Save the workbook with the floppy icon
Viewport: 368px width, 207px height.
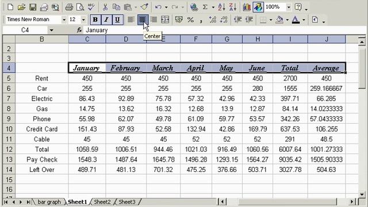[33, 7]
